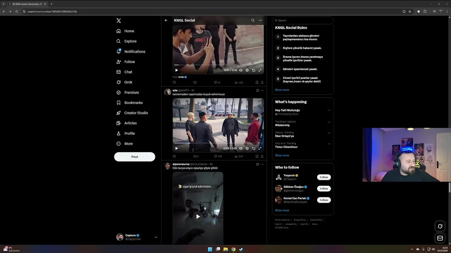Click the Bookmarks sidebar icon
Screen dimensions: 451x253
point(119,103)
